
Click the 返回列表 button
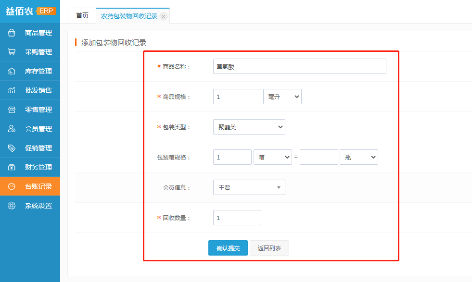pyautogui.click(x=269, y=248)
